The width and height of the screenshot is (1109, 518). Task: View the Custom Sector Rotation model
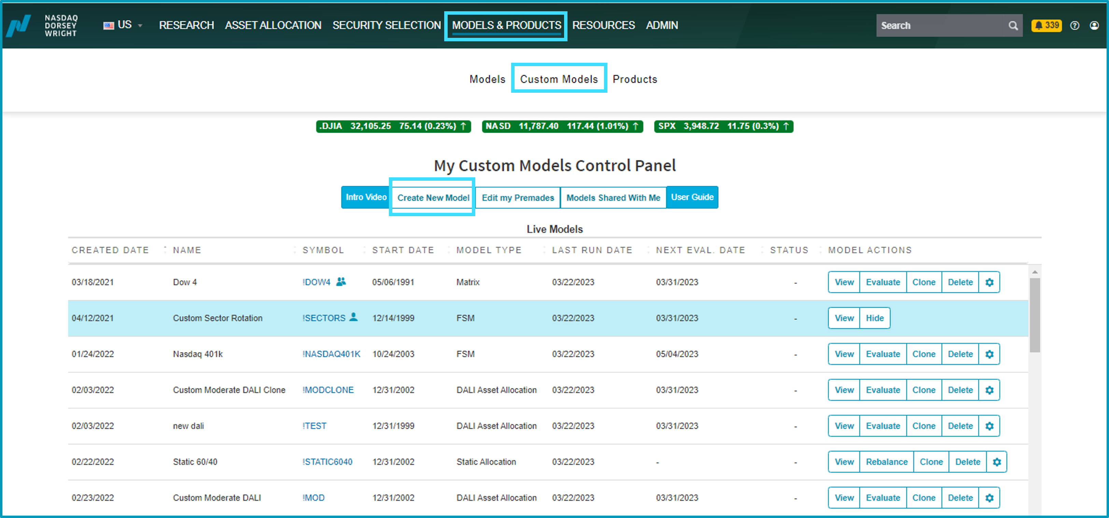tap(844, 318)
